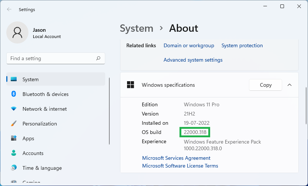Open the System protection link
This screenshot has height=186, width=308.
pos(242,45)
